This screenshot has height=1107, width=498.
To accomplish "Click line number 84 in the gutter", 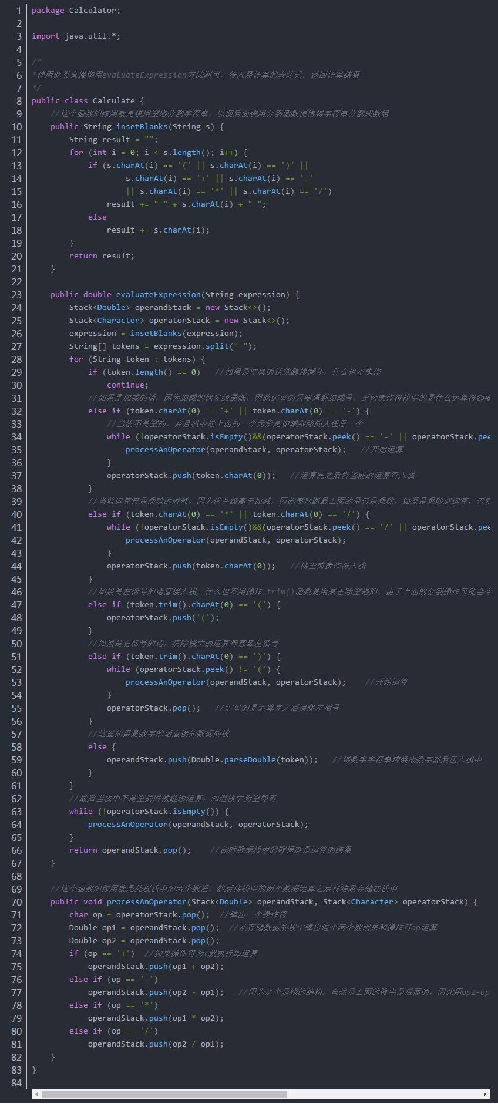I will coord(16,1082).
